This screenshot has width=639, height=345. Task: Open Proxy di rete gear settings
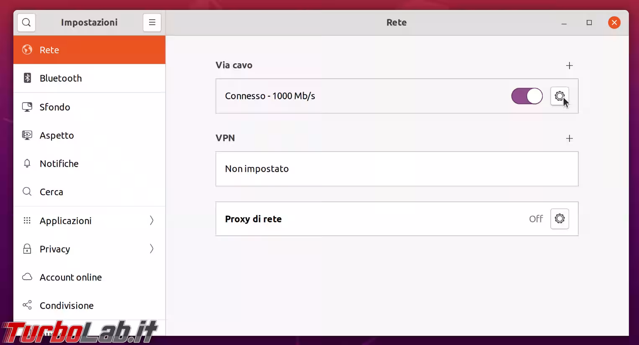(x=559, y=219)
